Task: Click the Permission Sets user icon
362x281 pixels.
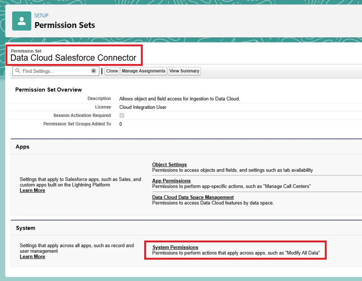Action: [x=22, y=21]
